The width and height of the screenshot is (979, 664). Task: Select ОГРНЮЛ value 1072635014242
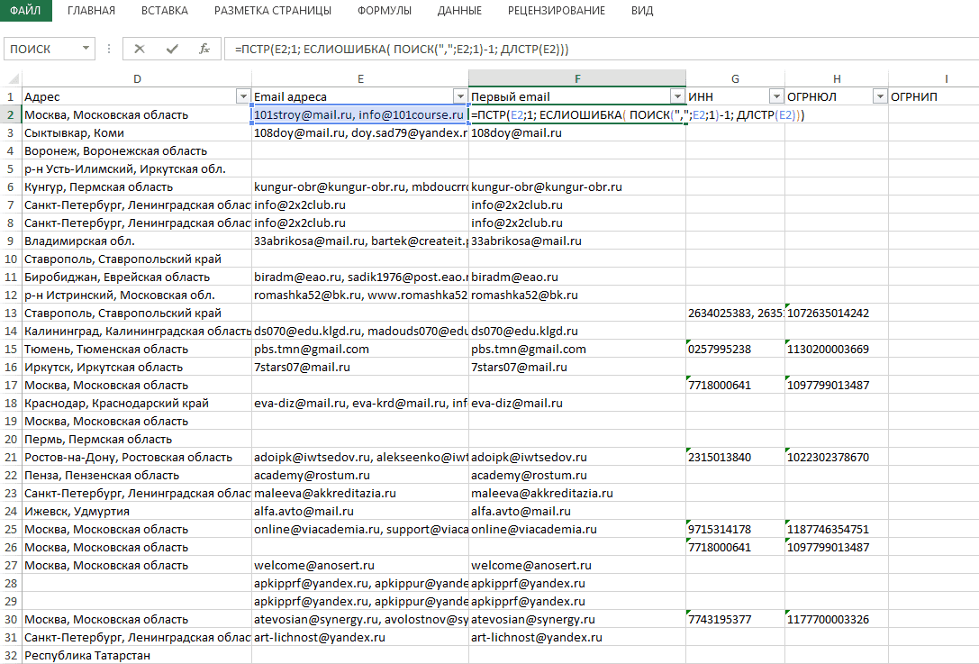pos(837,313)
